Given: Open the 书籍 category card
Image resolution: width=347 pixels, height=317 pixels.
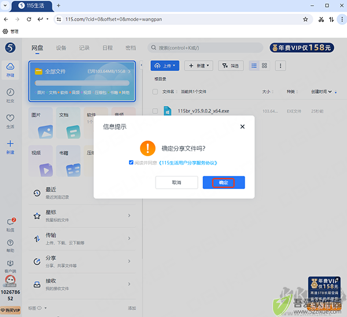Looking at the screenshot, I should pos(68,161).
